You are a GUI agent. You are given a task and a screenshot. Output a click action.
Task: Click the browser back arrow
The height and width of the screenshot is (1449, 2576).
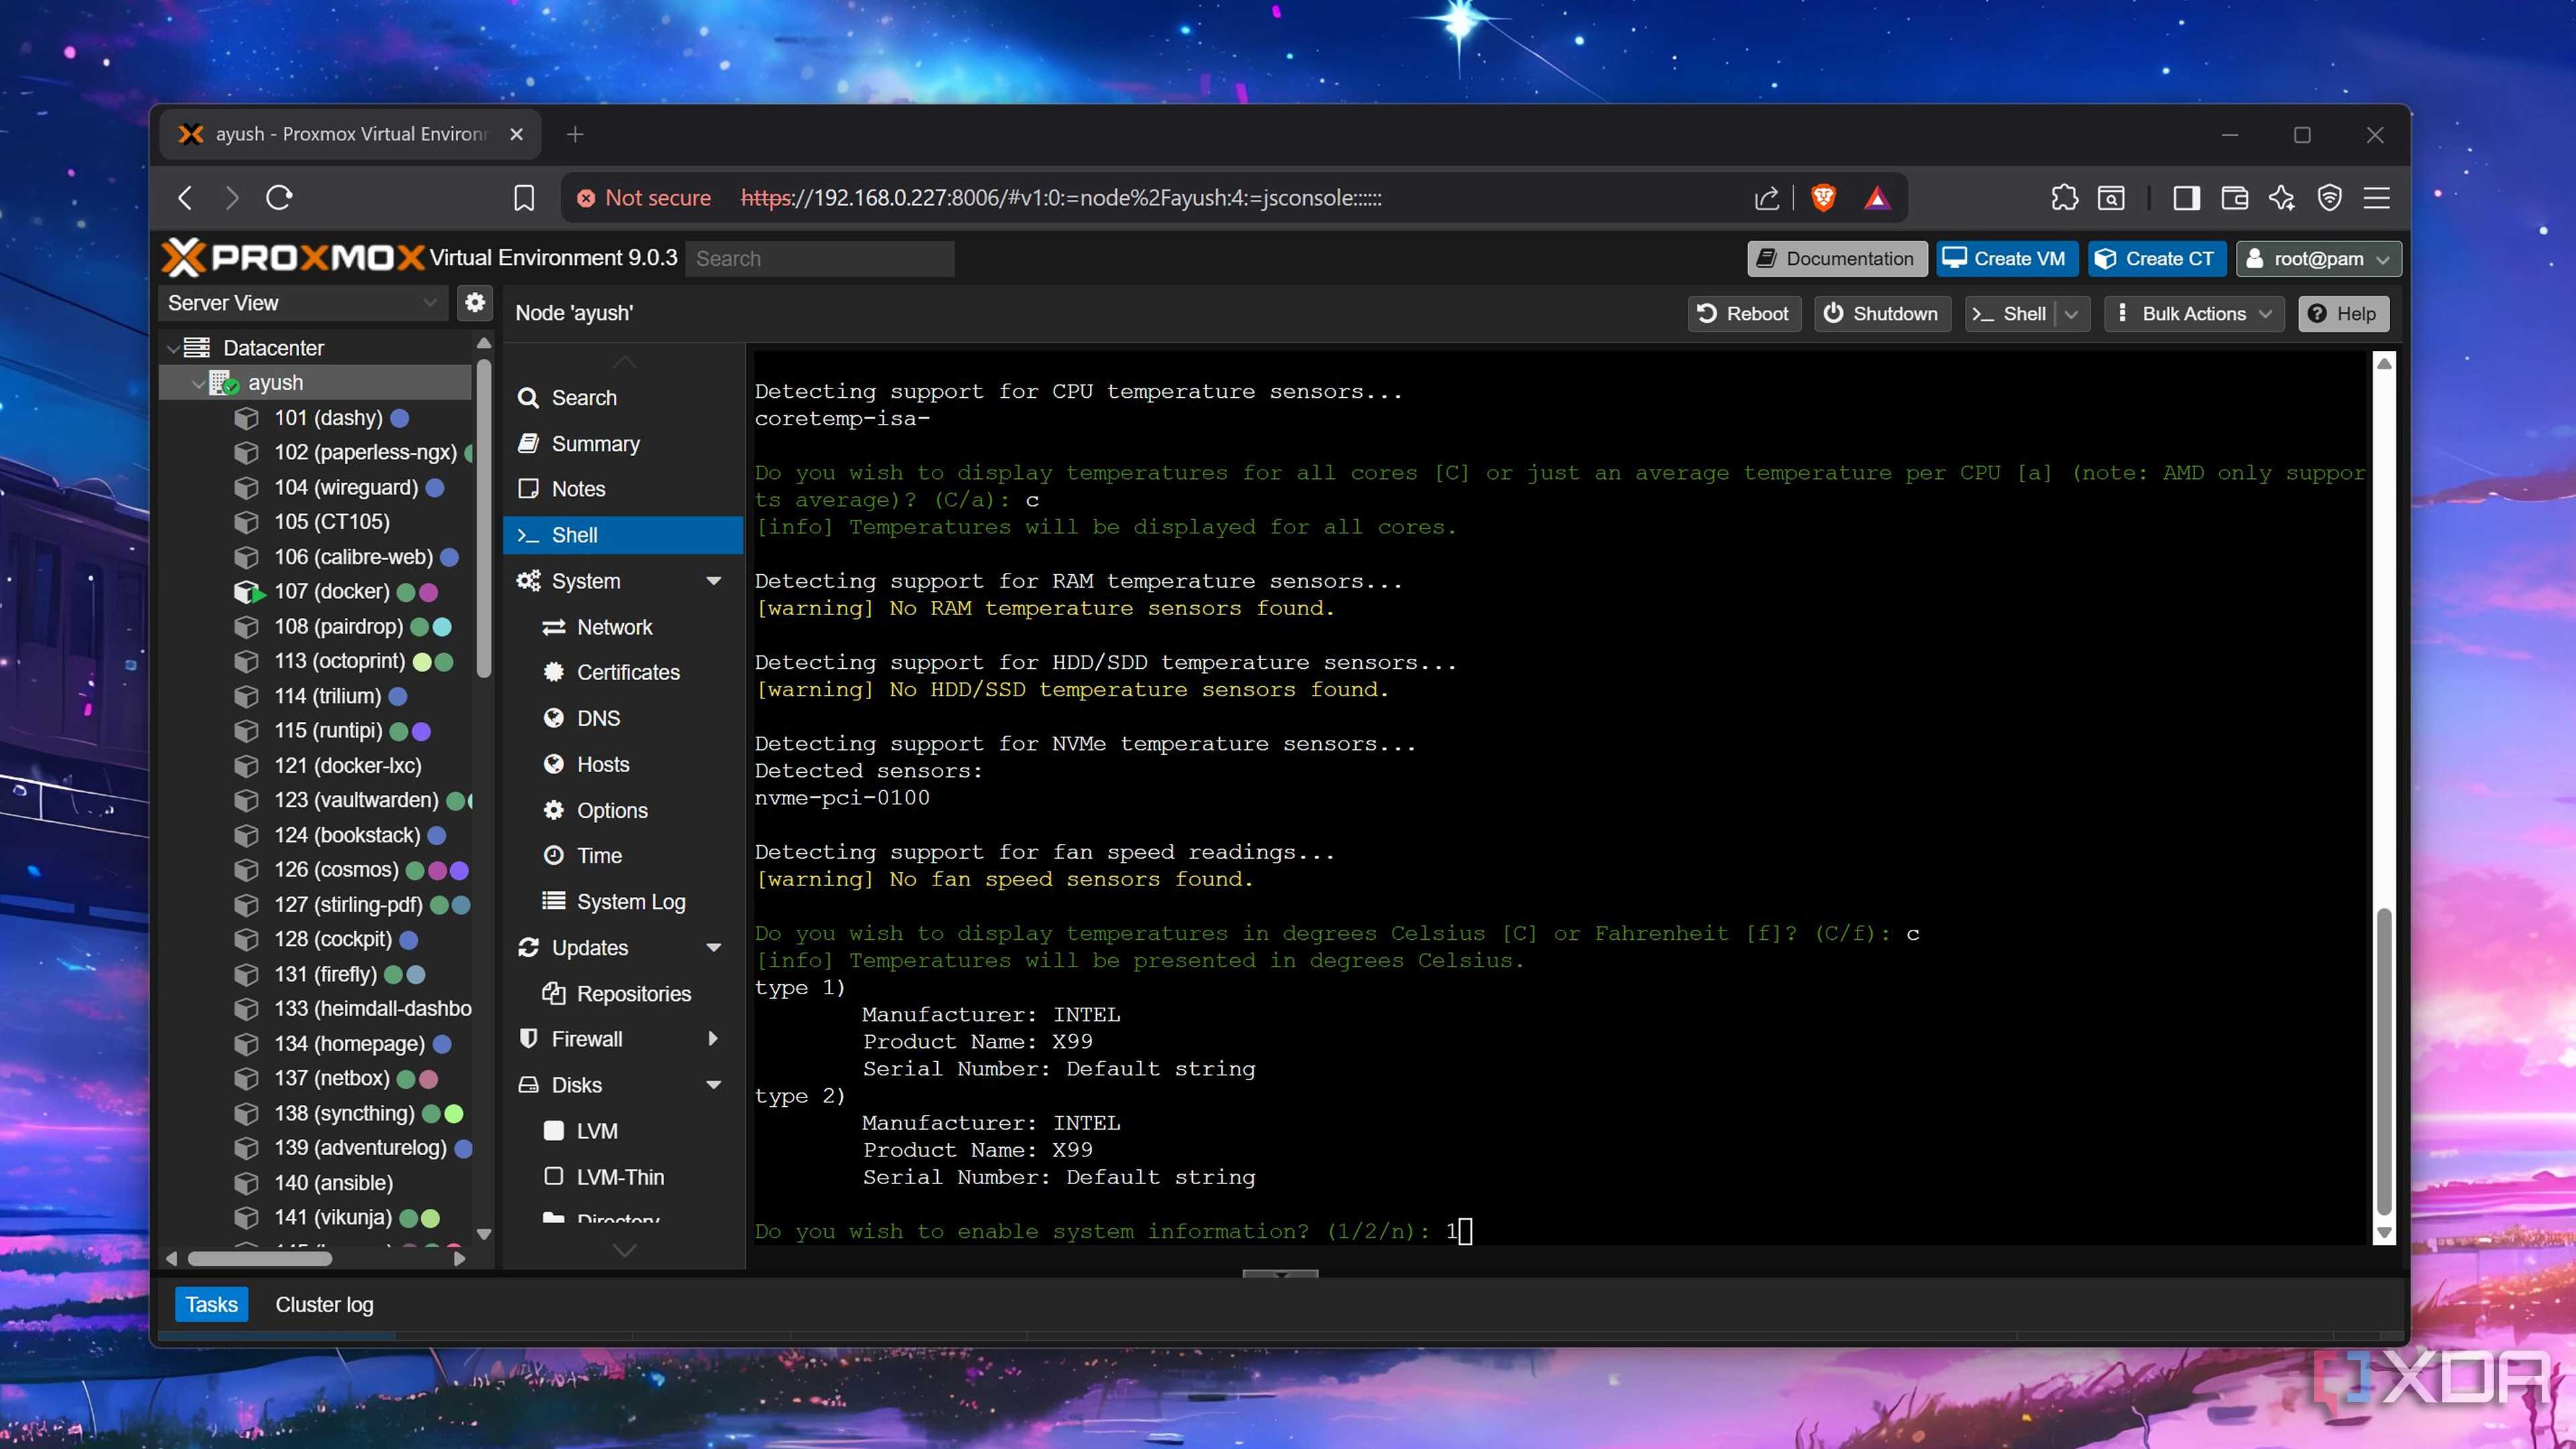point(185,198)
